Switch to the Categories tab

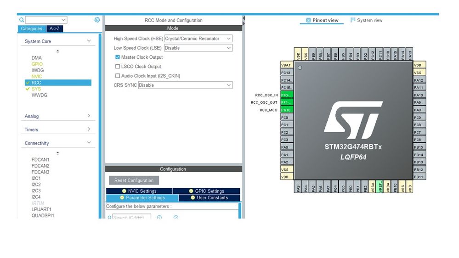click(x=32, y=28)
